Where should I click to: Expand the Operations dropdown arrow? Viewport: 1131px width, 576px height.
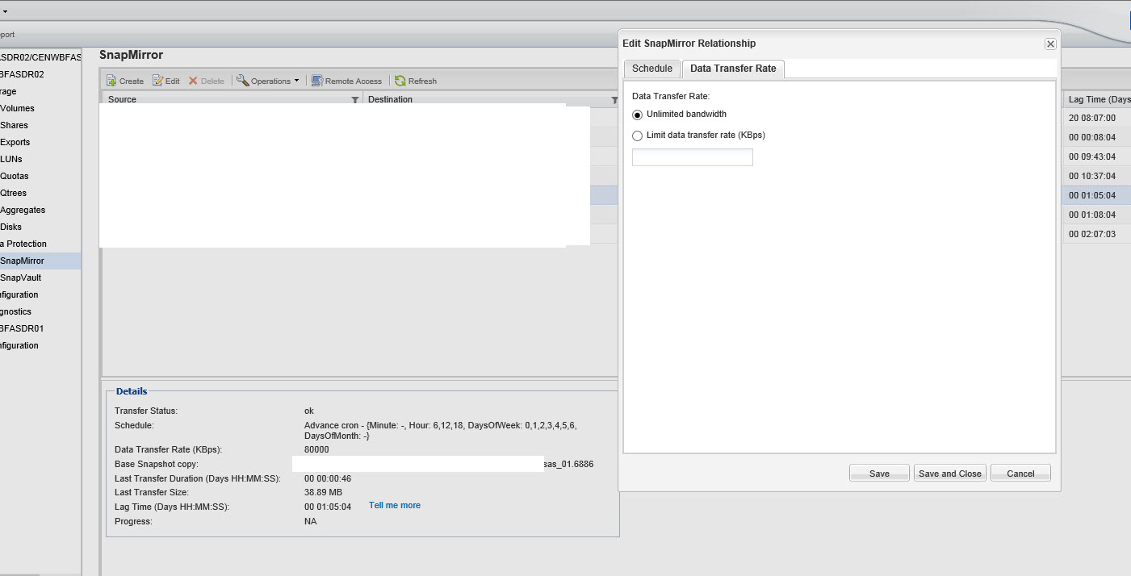(296, 81)
